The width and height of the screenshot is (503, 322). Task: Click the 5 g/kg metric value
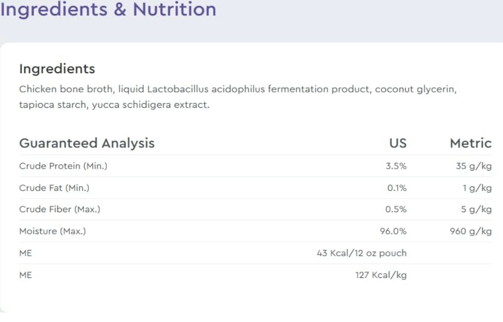(476, 210)
